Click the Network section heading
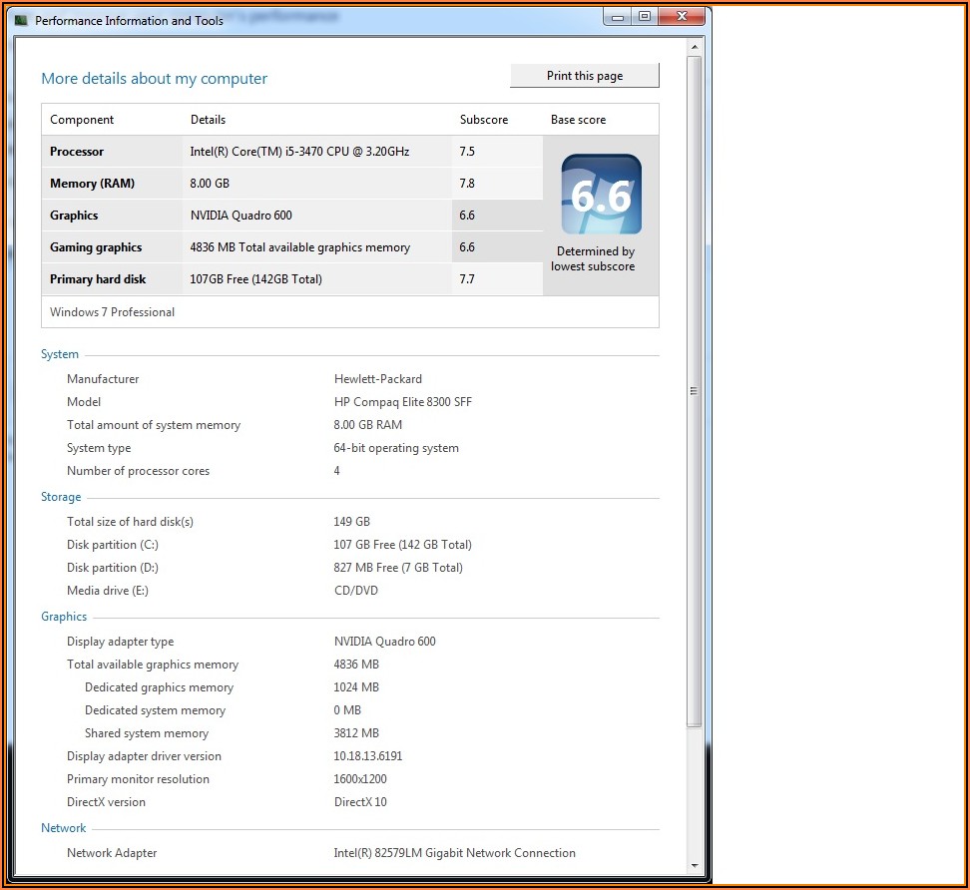The image size is (970, 890). click(x=64, y=828)
